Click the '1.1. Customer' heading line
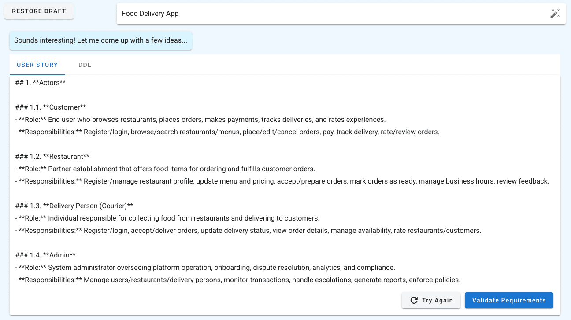The image size is (571, 320). 51,107
